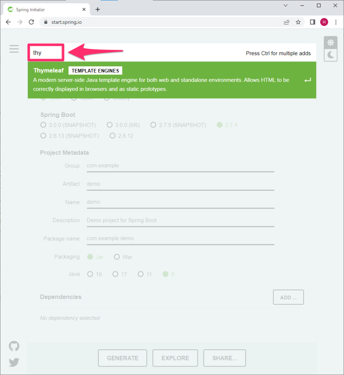This screenshot has height=375, width=344.
Task: Switch to light theme sun icon
Action: click(330, 42)
